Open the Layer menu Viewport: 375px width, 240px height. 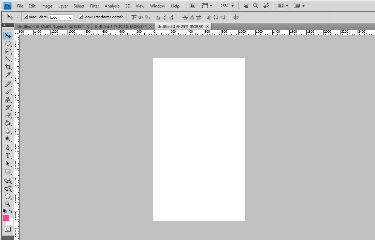(63, 6)
